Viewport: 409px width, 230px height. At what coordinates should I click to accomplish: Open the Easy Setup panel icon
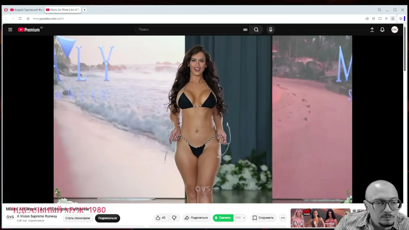(386, 19)
